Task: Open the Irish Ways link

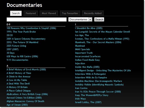Action: tap(80, 99)
